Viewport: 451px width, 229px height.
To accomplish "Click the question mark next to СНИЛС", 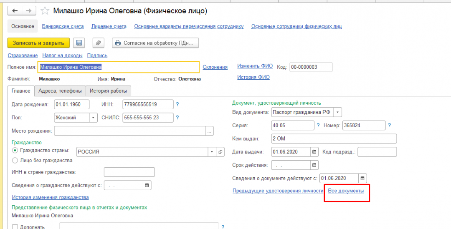I will 177,118.
